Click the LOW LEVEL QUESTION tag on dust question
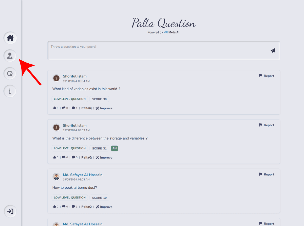 (x=69, y=197)
